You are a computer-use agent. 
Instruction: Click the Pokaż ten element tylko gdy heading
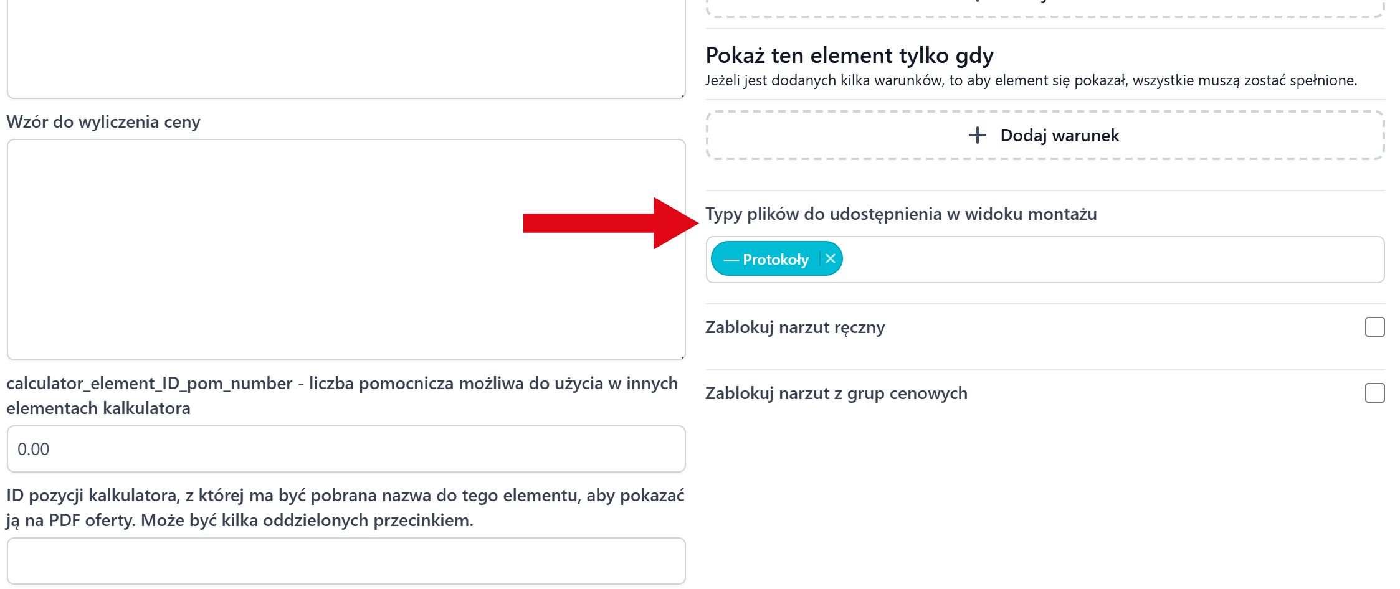click(x=849, y=56)
